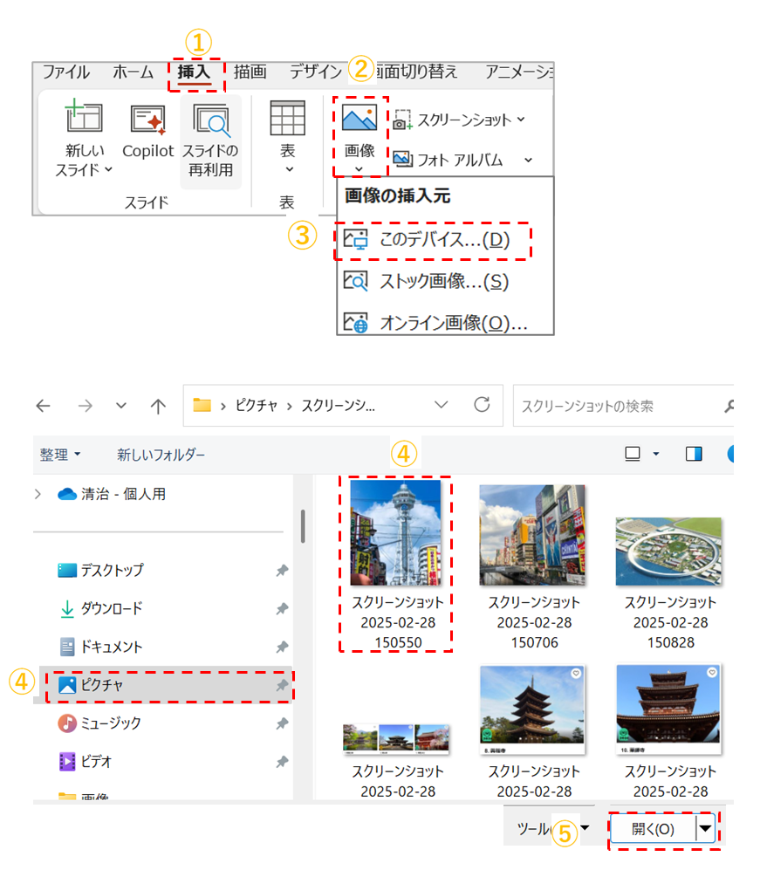Click the up-folder arrow in file dialog

click(158, 406)
